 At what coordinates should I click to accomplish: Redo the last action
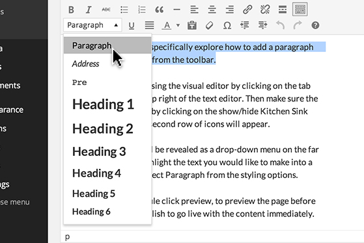[x=298, y=25]
